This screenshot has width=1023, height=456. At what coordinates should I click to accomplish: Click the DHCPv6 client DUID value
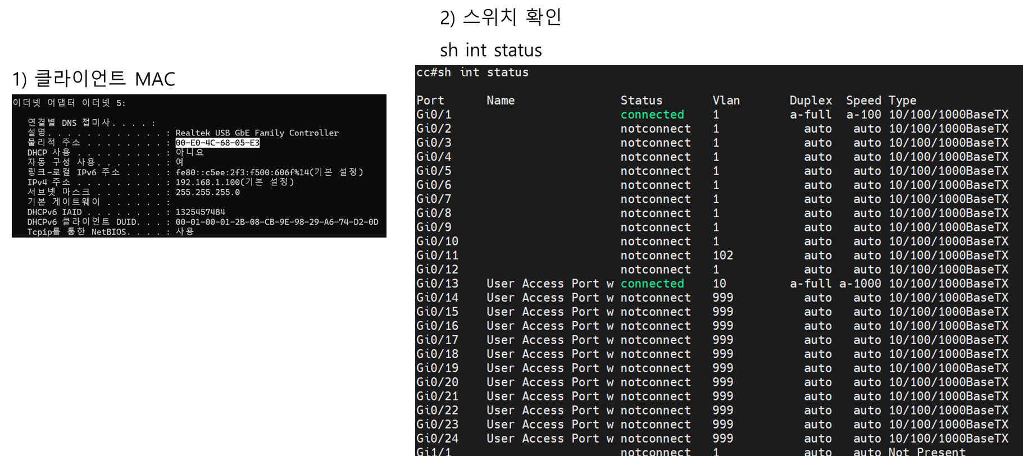pos(276,222)
